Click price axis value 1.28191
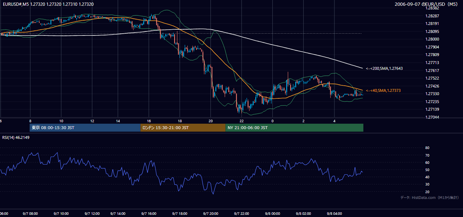This screenshot has height=217, width=463. 432,24
